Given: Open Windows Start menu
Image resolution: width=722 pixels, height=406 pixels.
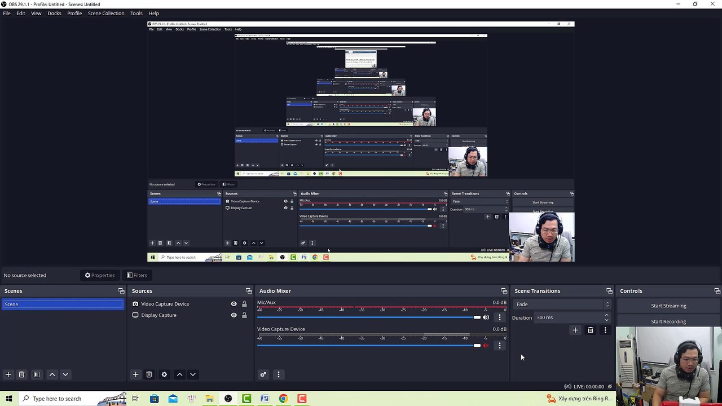Looking at the screenshot, I should [x=9, y=399].
